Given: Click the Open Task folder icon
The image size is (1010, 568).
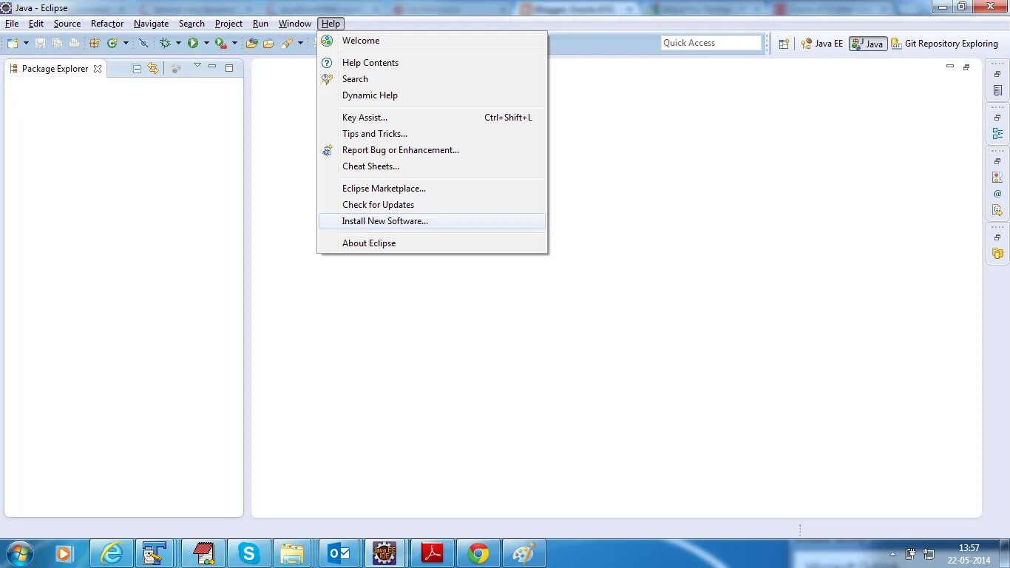Looking at the screenshot, I should point(268,43).
